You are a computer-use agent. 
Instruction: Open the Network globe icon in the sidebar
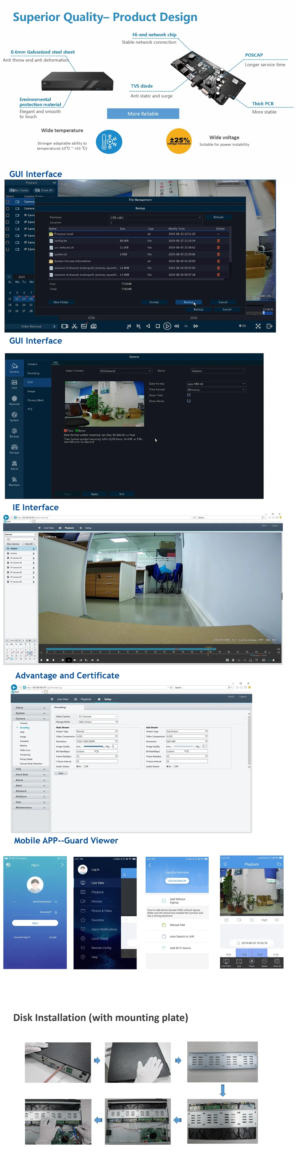[x=14, y=398]
